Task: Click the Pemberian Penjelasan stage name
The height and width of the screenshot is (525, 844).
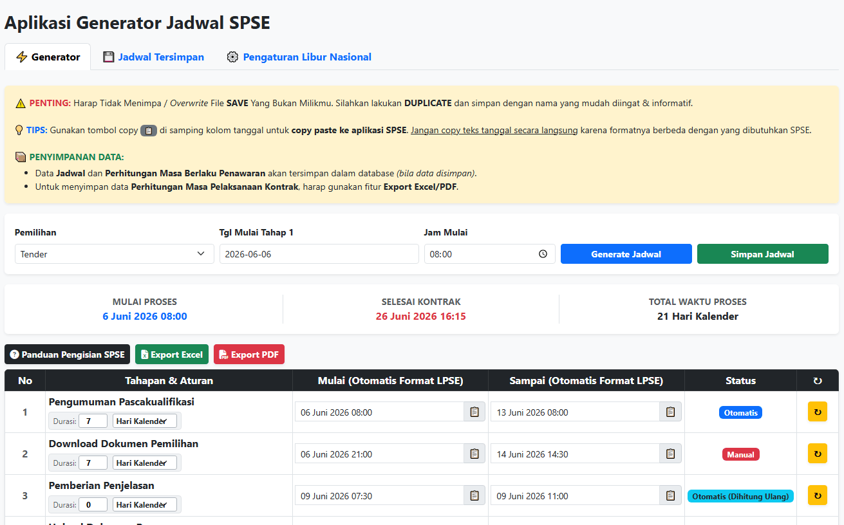Action: pos(102,485)
